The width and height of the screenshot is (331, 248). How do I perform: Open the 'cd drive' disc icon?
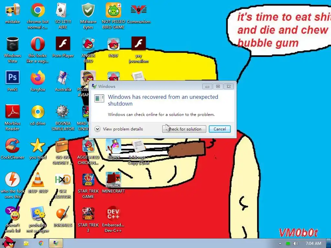tap(37, 111)
